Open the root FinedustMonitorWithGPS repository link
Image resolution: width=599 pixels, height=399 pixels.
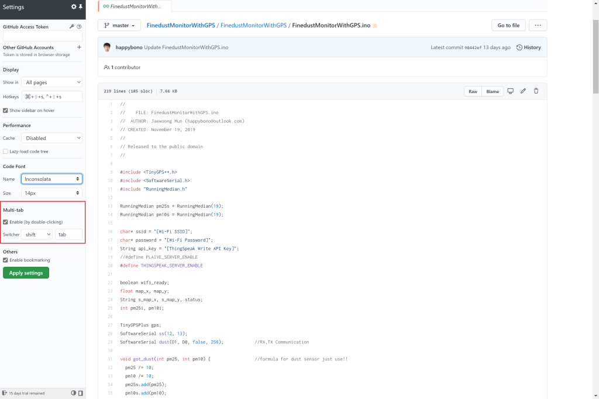click(181, 25)
